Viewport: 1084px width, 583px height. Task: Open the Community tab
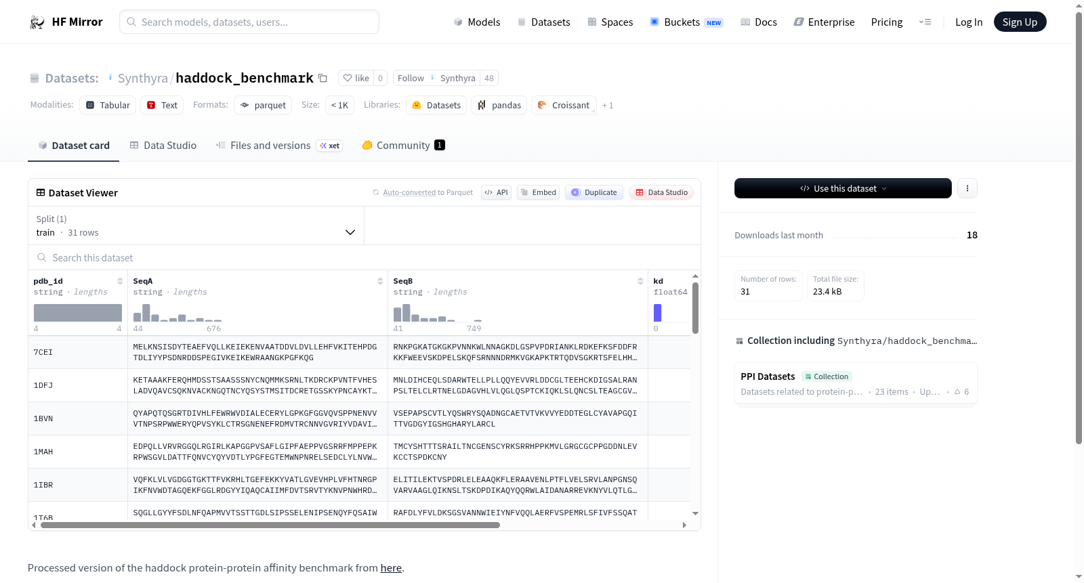pos(404,146)
